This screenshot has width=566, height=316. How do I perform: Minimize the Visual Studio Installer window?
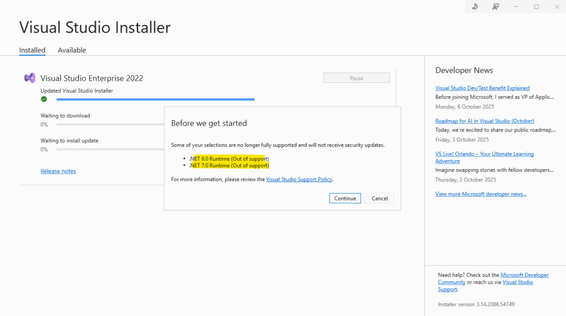pyautogui.click(x=516, y=7)
